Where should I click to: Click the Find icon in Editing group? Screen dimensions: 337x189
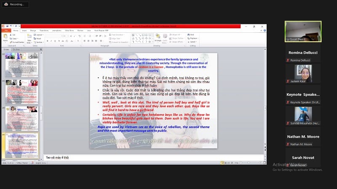coord(191,34)
